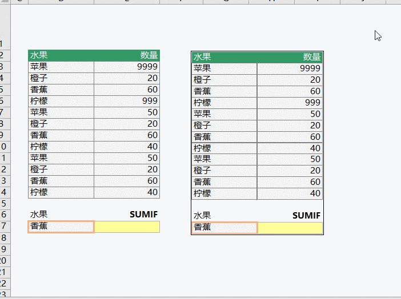401x299 pixels.
Task: Select the bottom-row 柠檬 cell of the left table
Action: (61, 192)
